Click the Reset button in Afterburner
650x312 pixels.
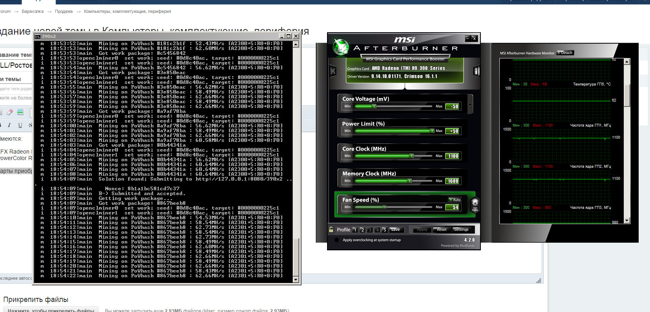click(441, 229)
